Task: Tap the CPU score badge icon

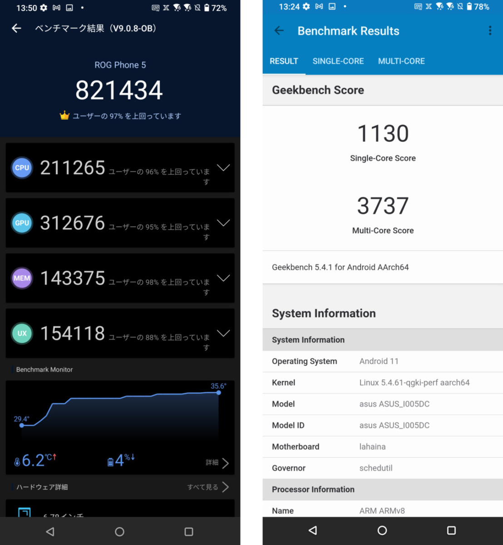Action: [x=22, y=168]
